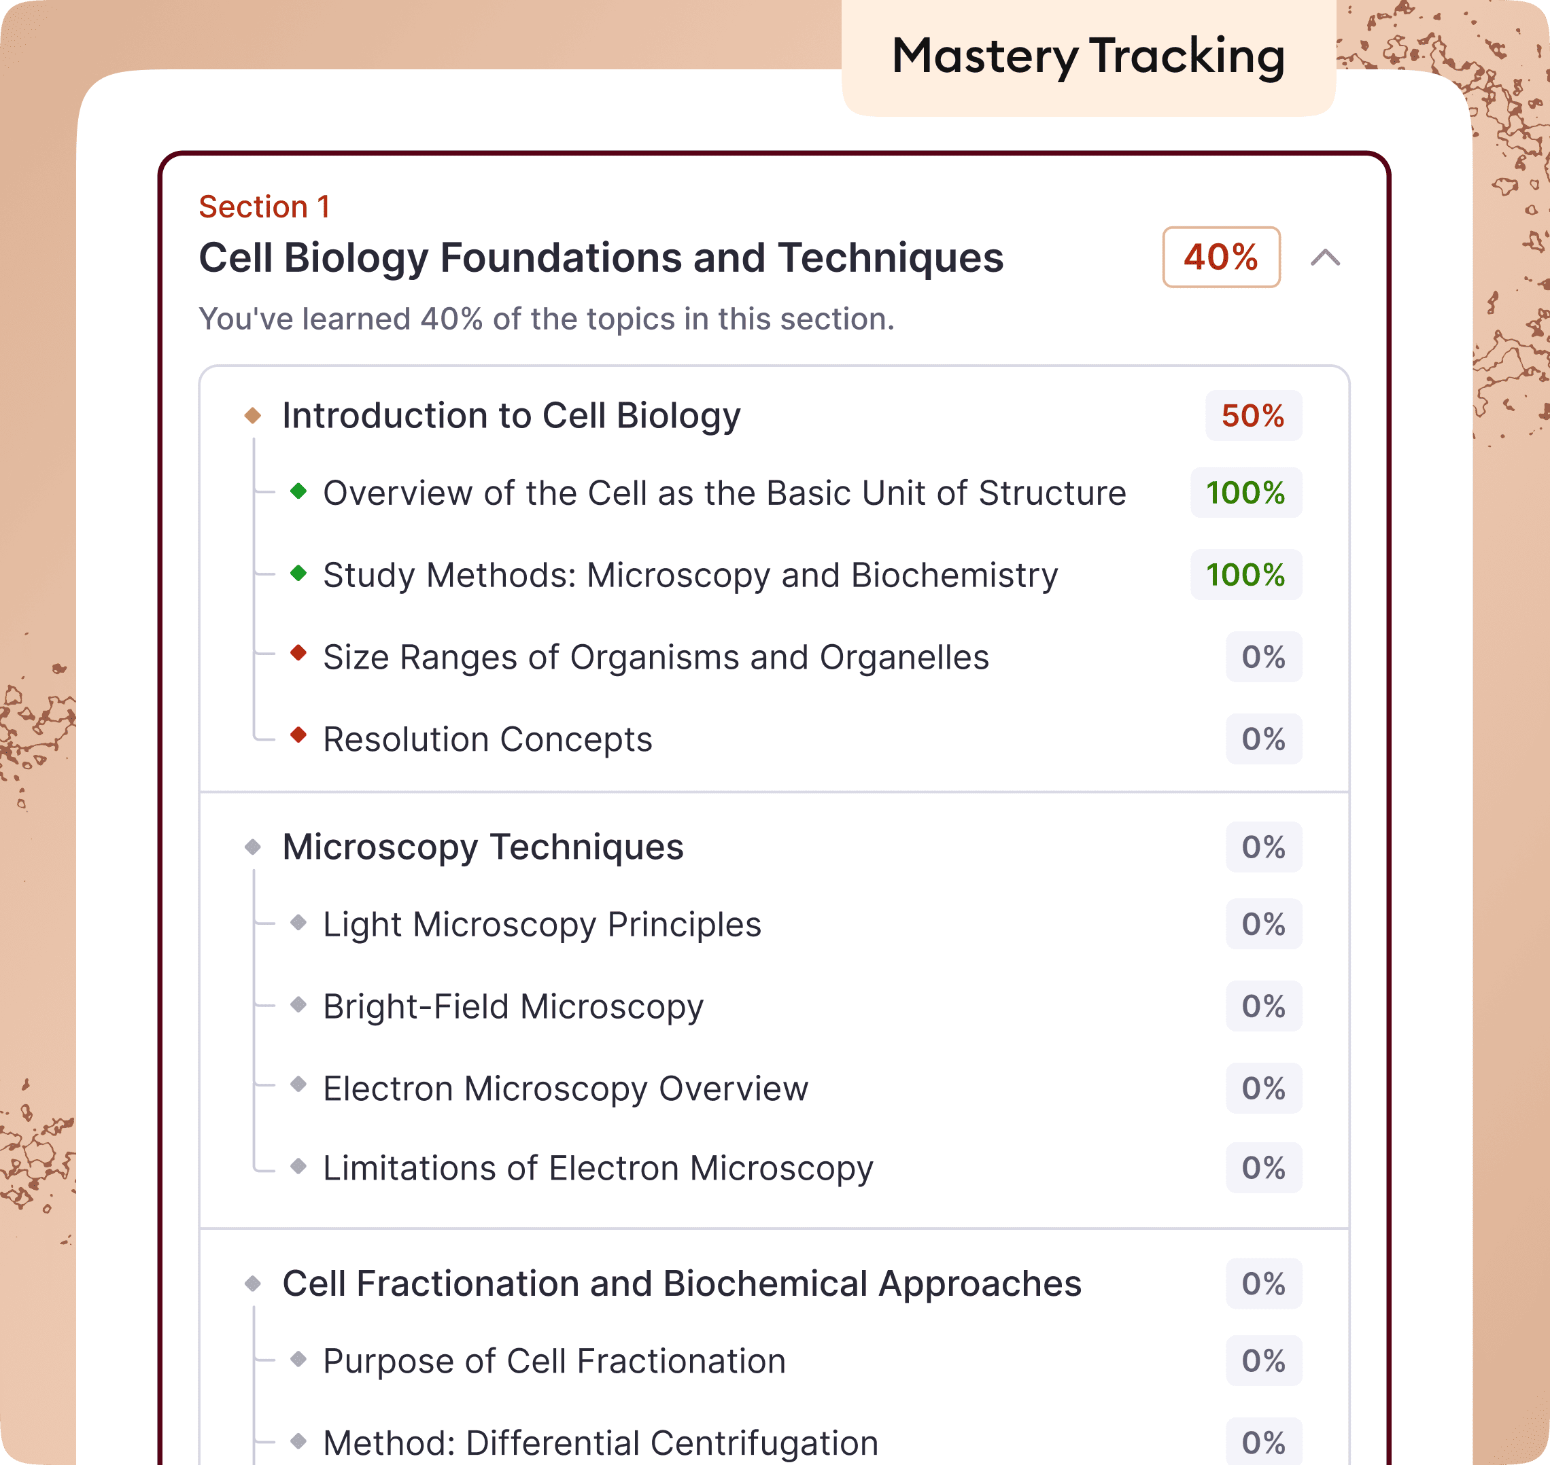Click the 40% section score badge
This screenshot has height=1465, width=1550.
[1220, 258]
